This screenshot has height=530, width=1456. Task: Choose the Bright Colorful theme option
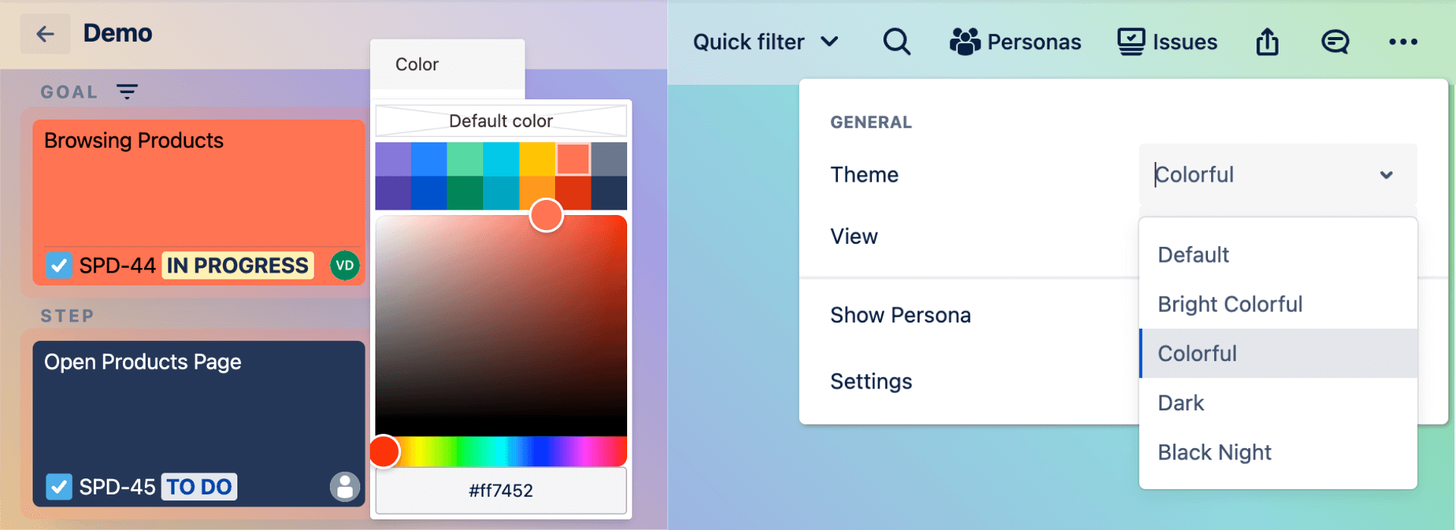coord(1278,304)
